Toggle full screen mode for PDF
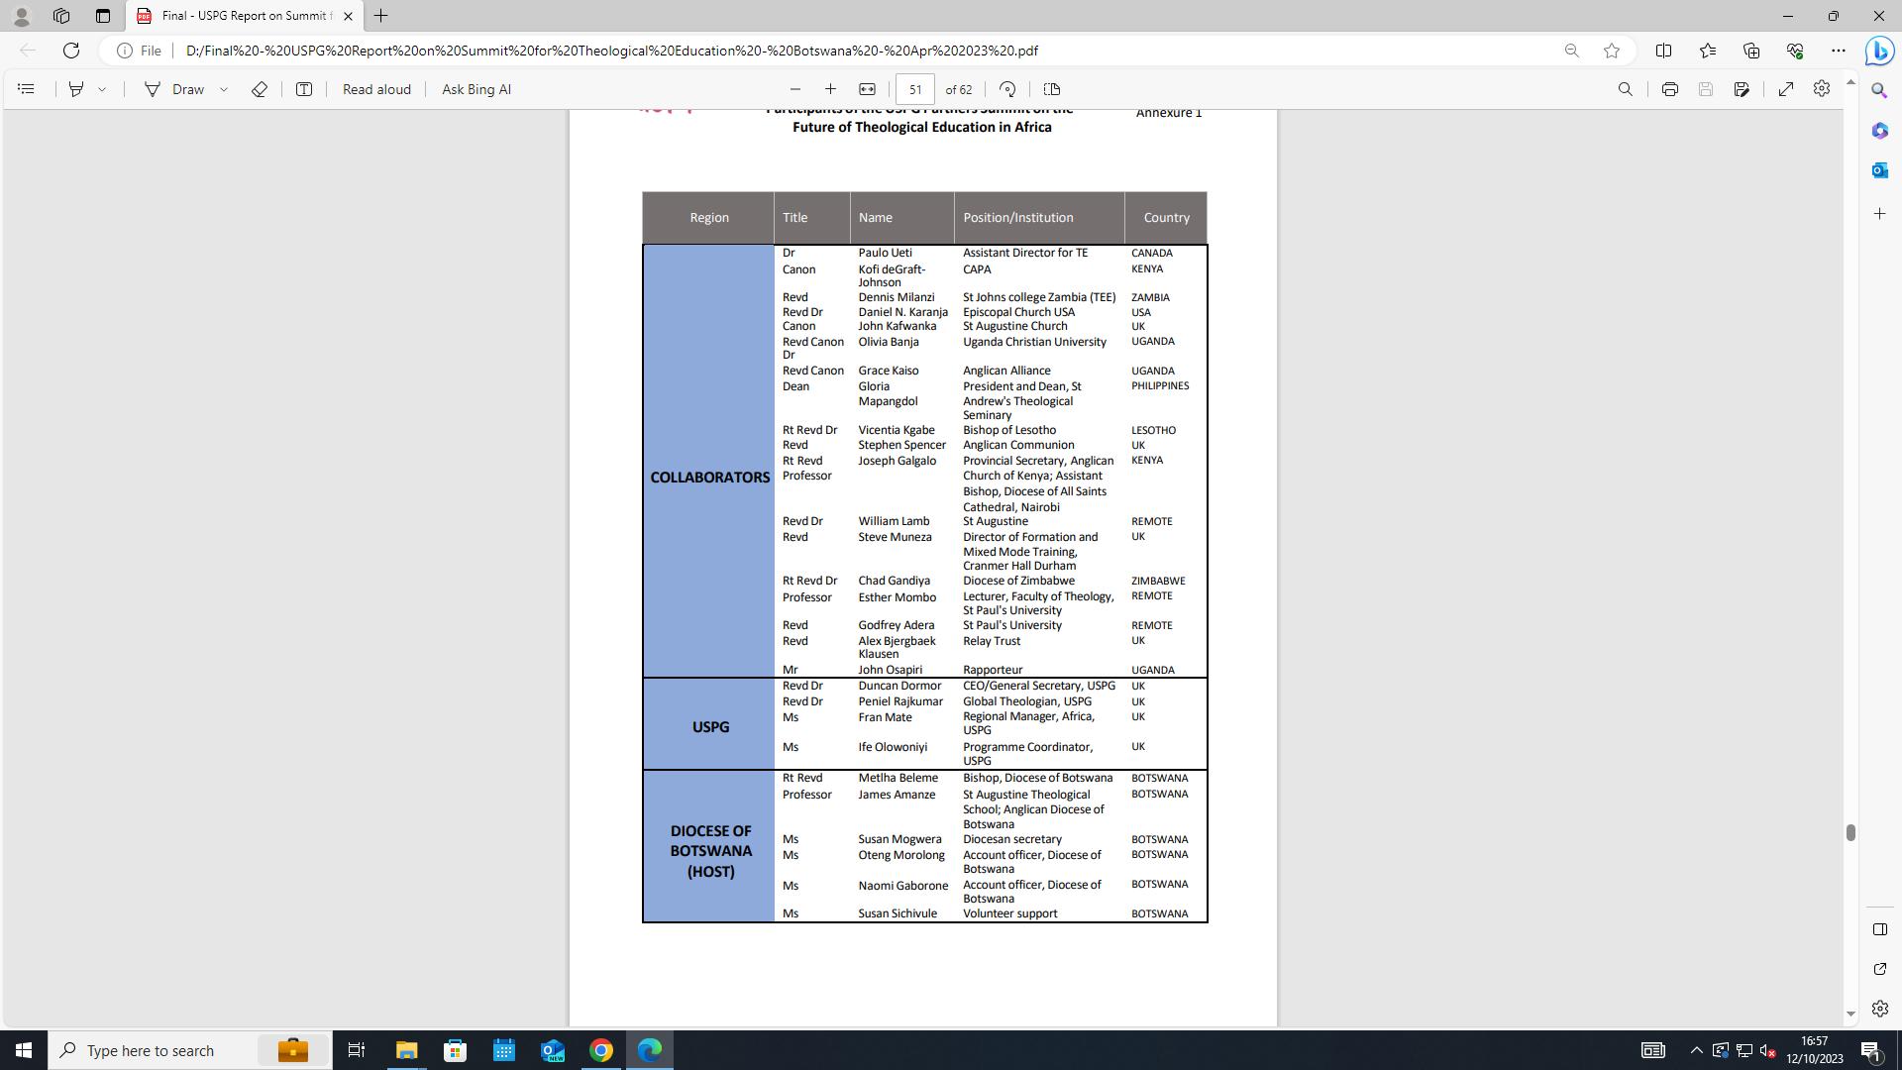This screenshot has width=1902, height=1070. [x=1786, y=89]
